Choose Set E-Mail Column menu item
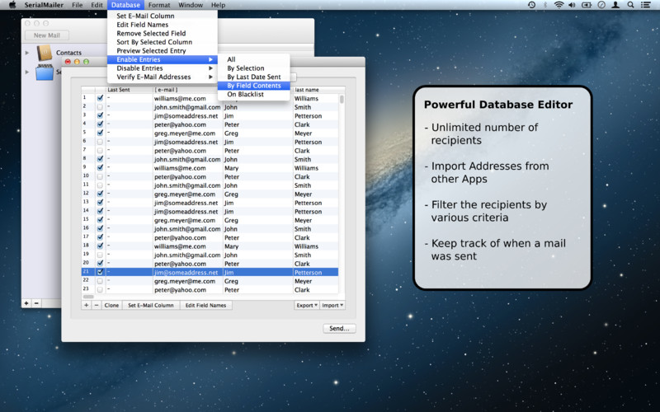 (x=163, y=16)
